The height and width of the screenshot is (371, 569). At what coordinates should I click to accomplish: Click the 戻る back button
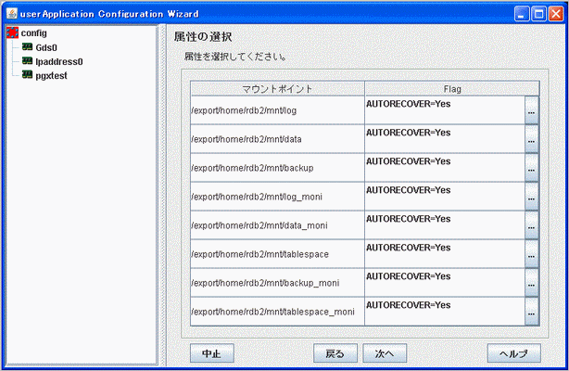coord(335,353)
